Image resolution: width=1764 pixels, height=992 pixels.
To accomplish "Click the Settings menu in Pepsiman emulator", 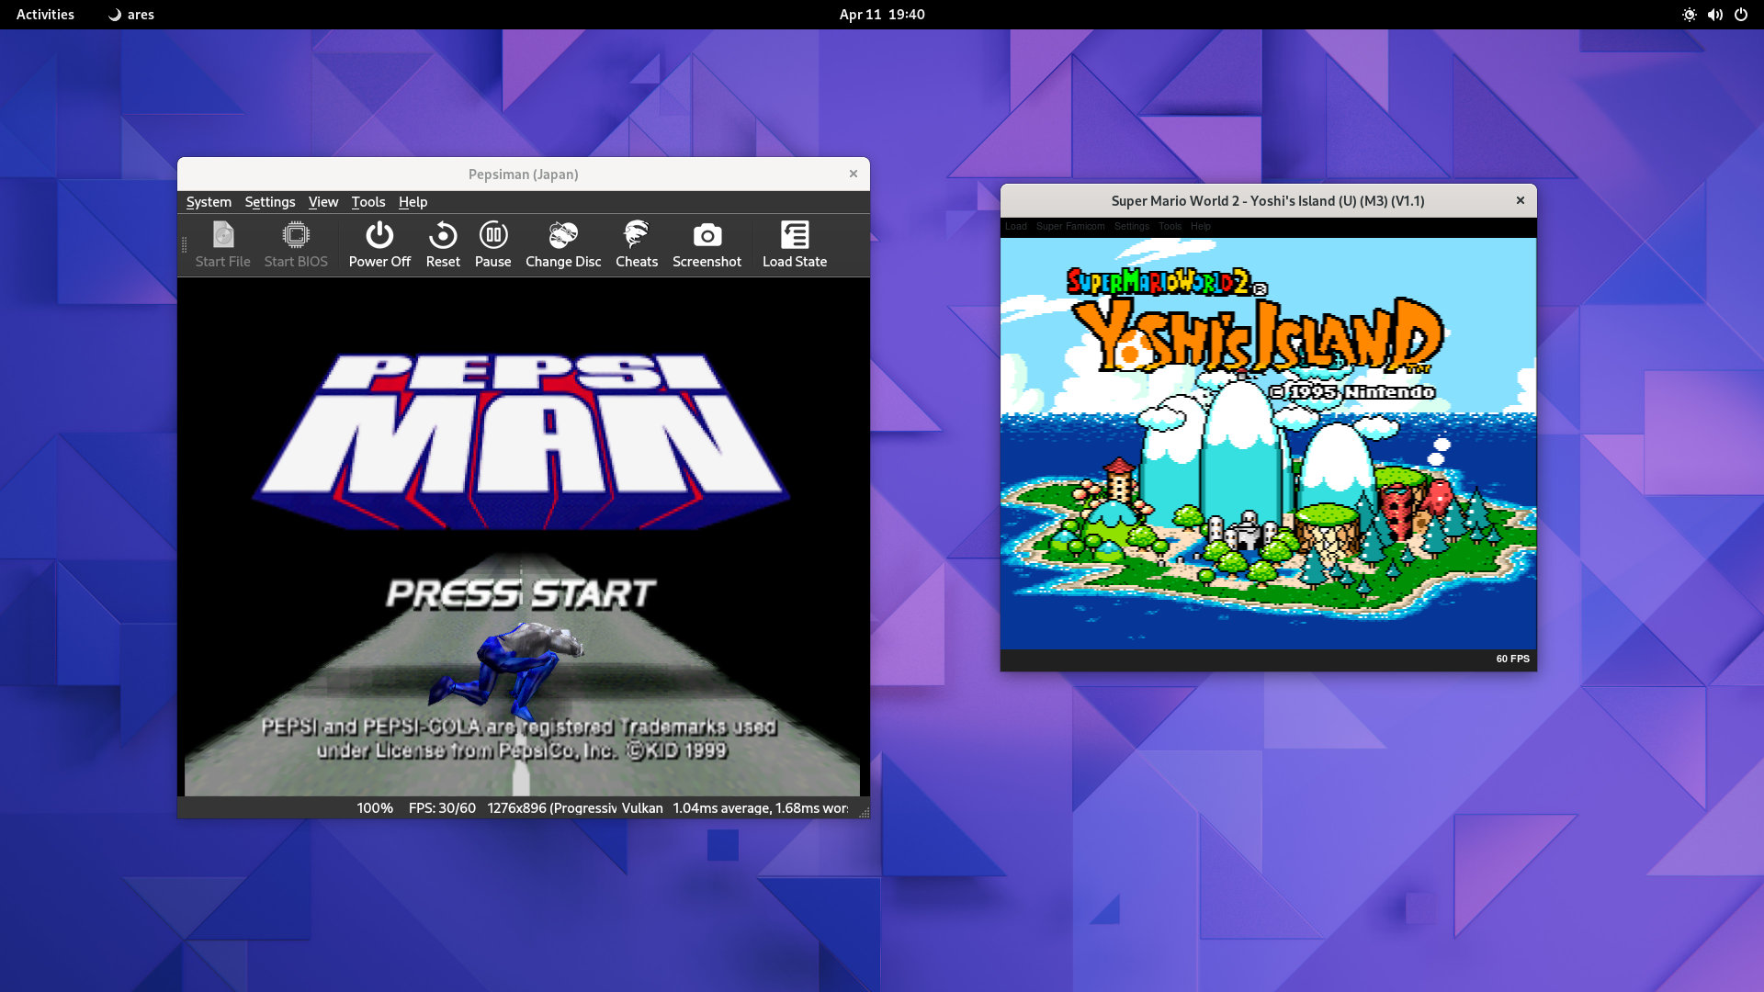I will coord(270,201).
